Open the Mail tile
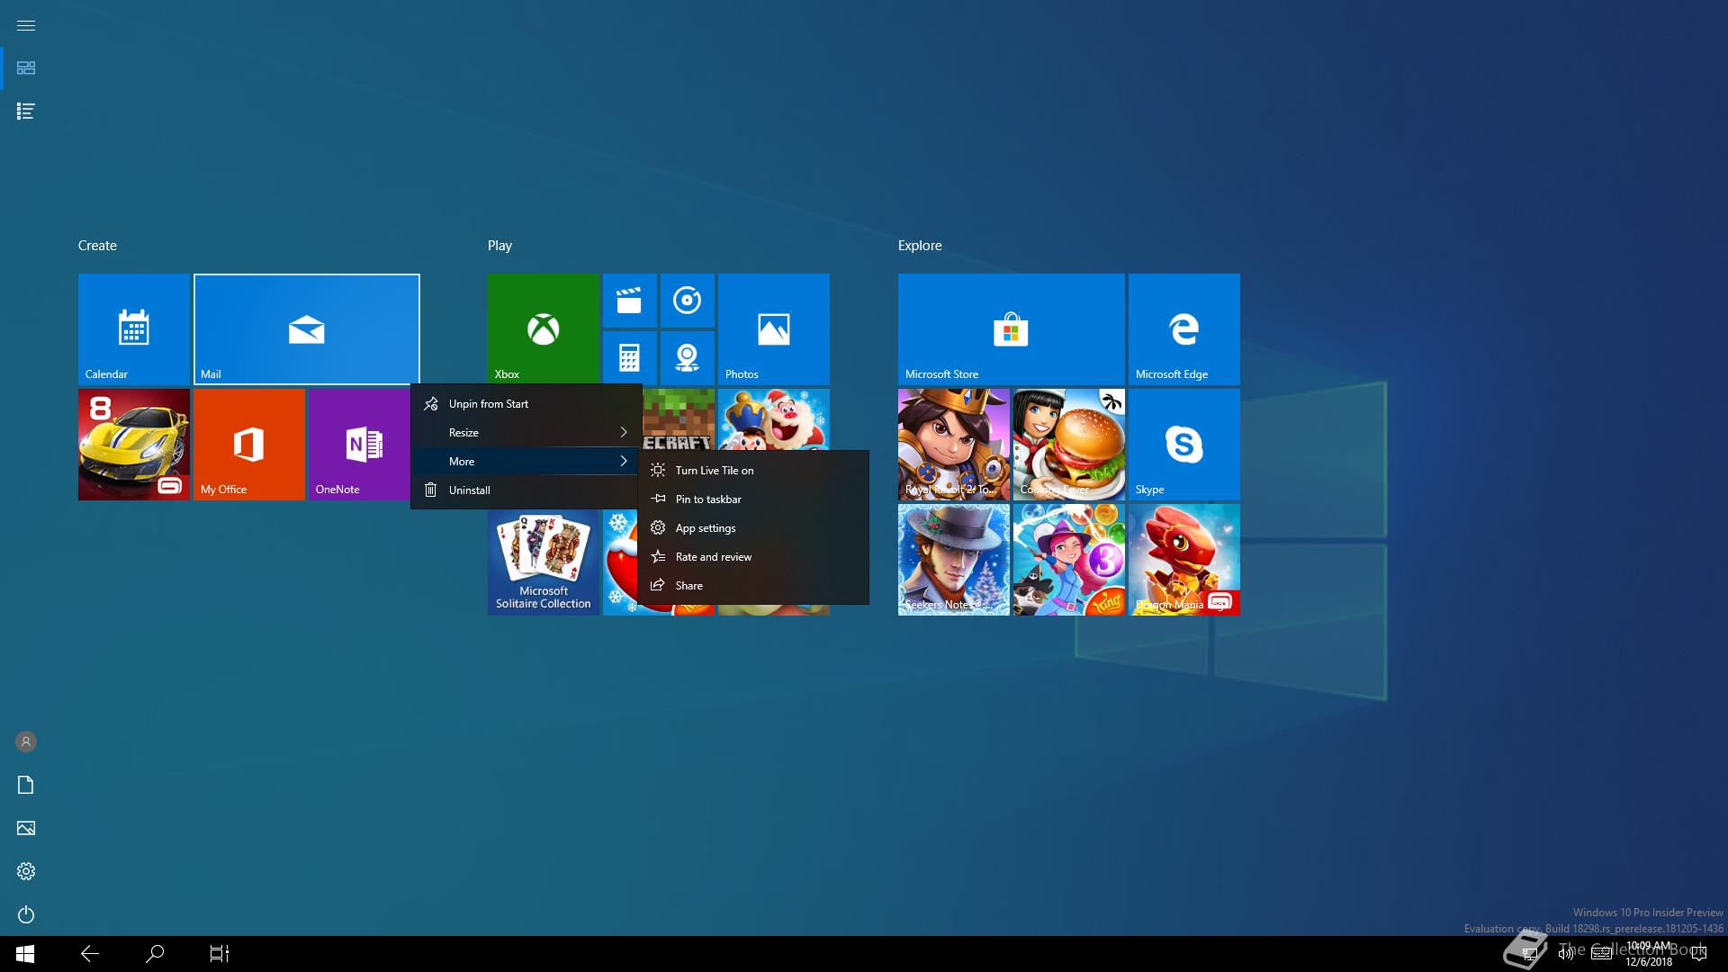This screenshot has width=1728, height=972. tap(306, 329)
